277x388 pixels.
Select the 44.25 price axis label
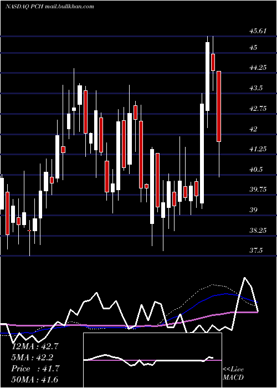point(258,68)
